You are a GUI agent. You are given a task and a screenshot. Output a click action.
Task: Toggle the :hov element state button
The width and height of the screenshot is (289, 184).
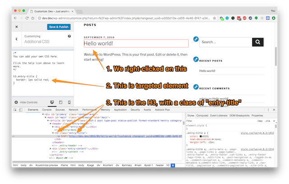260,121
